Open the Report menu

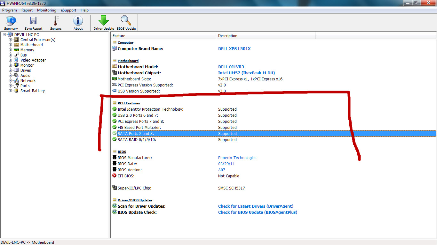point(27,10)
